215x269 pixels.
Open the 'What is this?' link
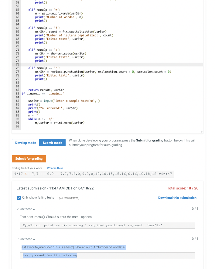[x=55, y=168]
